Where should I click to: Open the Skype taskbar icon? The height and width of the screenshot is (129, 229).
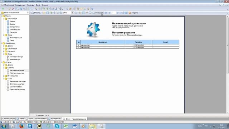tap(57, 126)
